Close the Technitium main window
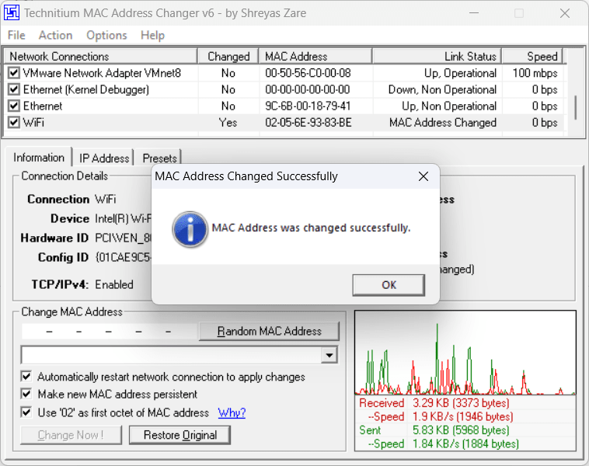Image resolution: width=589 pixels, height=466 pixels. (x=565, y=13)
